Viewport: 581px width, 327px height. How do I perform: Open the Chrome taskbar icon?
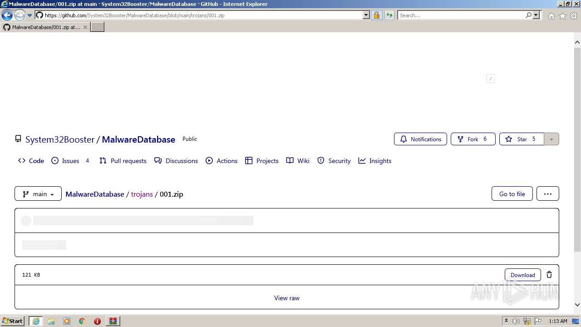point(82,321)
